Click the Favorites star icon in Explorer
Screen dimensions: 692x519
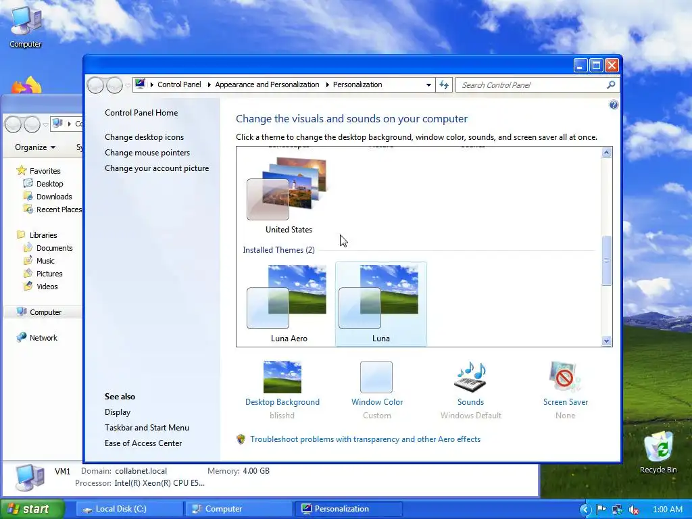(21, 170)
